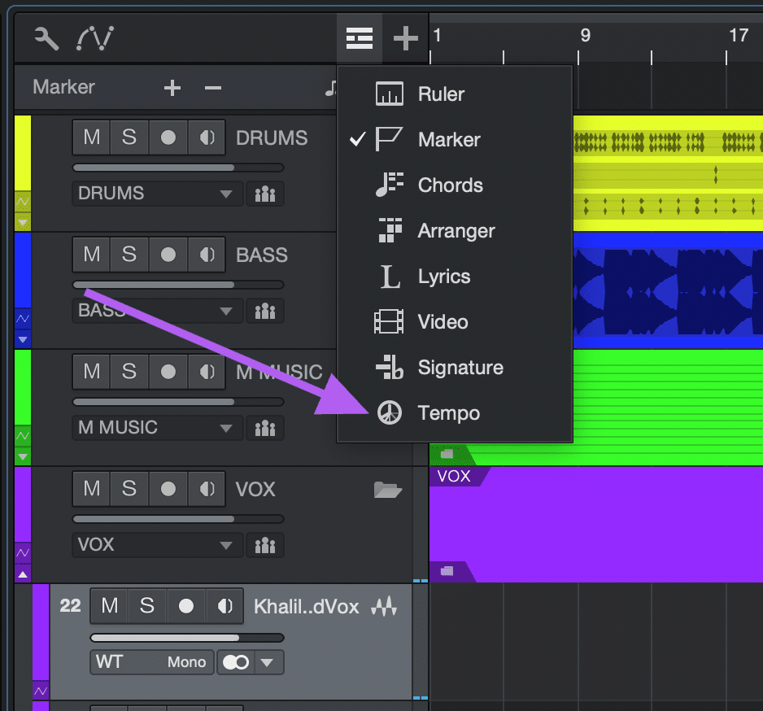Click the channel routing icon beside DRUMS output
This screenshot has width=763, height=711.
[264, 194]
